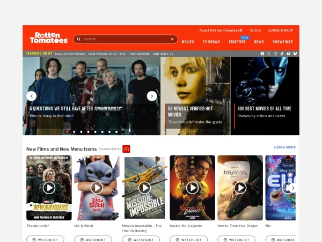Viewport: 322px width, 242px height.
Task: Add Karate Kid: Legends to Watchlist
Action: [188, 239]
